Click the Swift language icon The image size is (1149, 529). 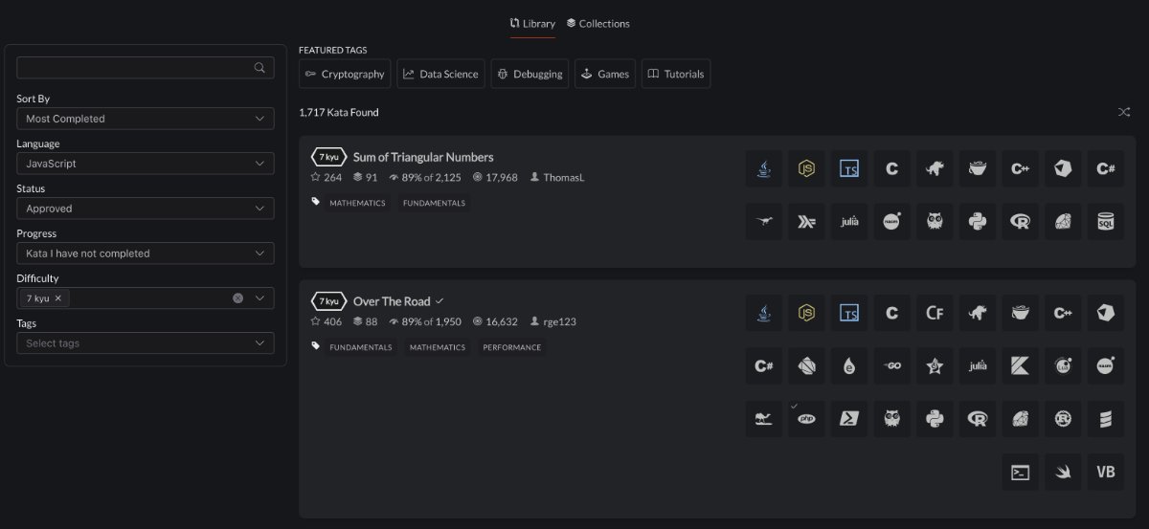tap(1063, 472)
